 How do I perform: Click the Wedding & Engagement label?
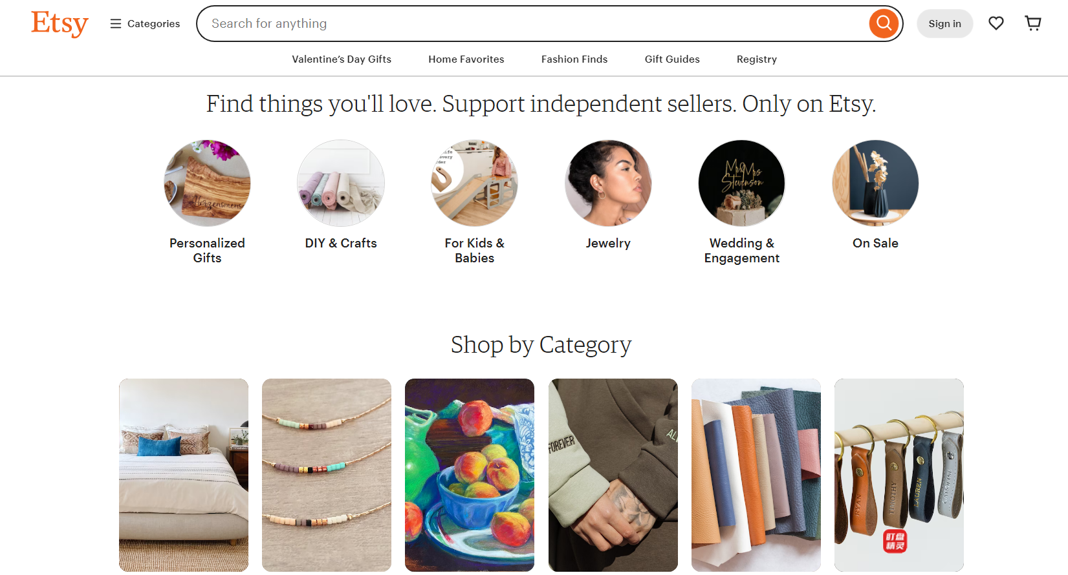(741, 251)
